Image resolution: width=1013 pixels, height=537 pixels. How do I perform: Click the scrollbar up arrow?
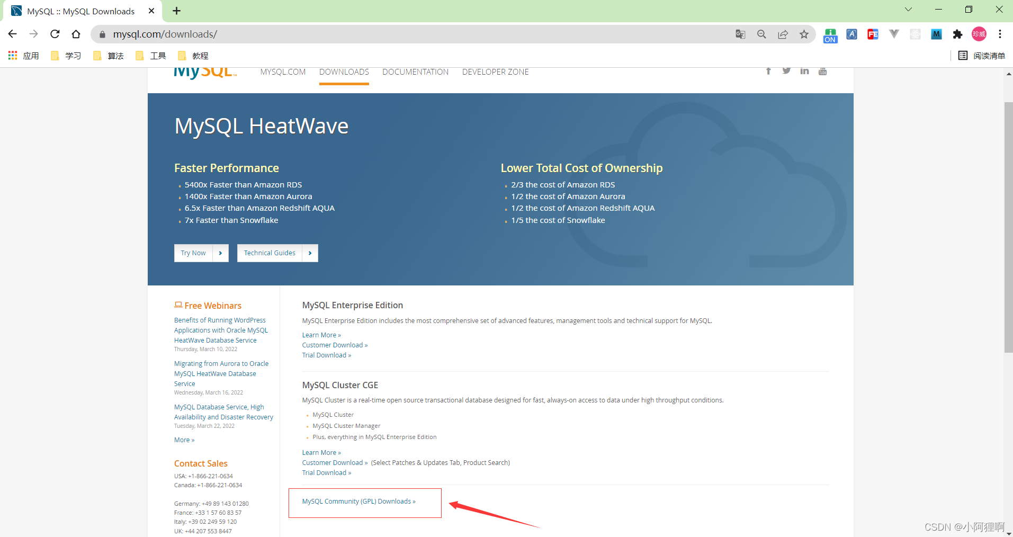click(x=1008, y=74)
